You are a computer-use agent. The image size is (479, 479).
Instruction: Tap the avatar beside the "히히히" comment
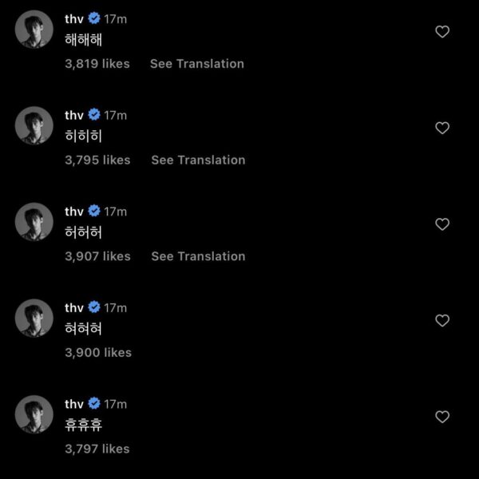tap(34, 125)
